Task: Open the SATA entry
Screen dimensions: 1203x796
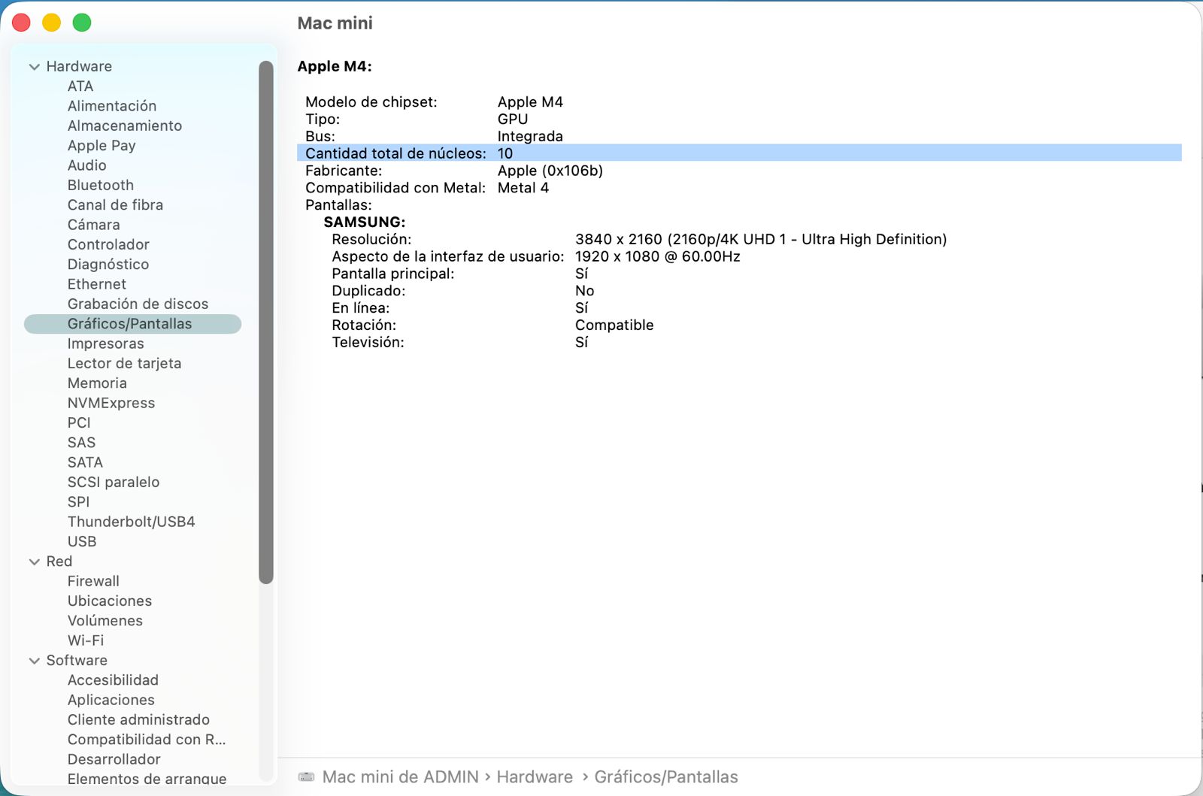Action: point(85,462)
